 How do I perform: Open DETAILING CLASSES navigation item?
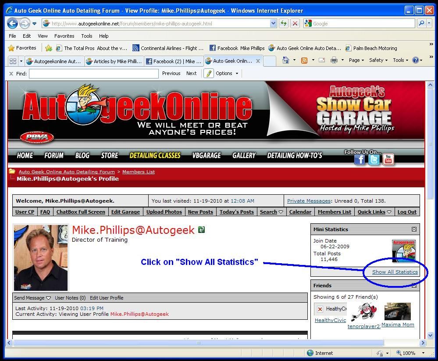pyautogui.click(x=155, y=155)
